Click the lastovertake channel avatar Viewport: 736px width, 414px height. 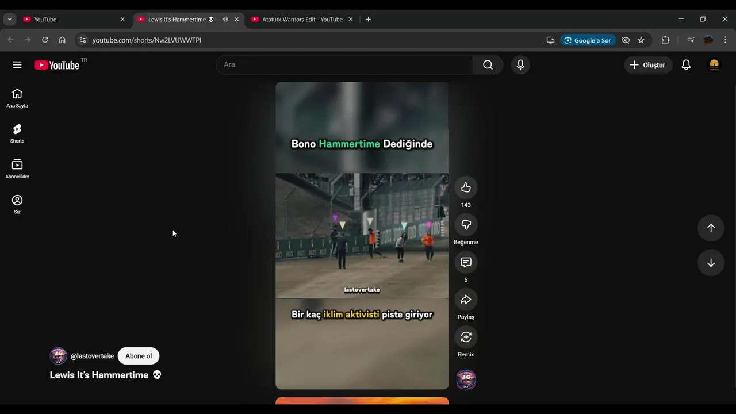click(58, 356)
